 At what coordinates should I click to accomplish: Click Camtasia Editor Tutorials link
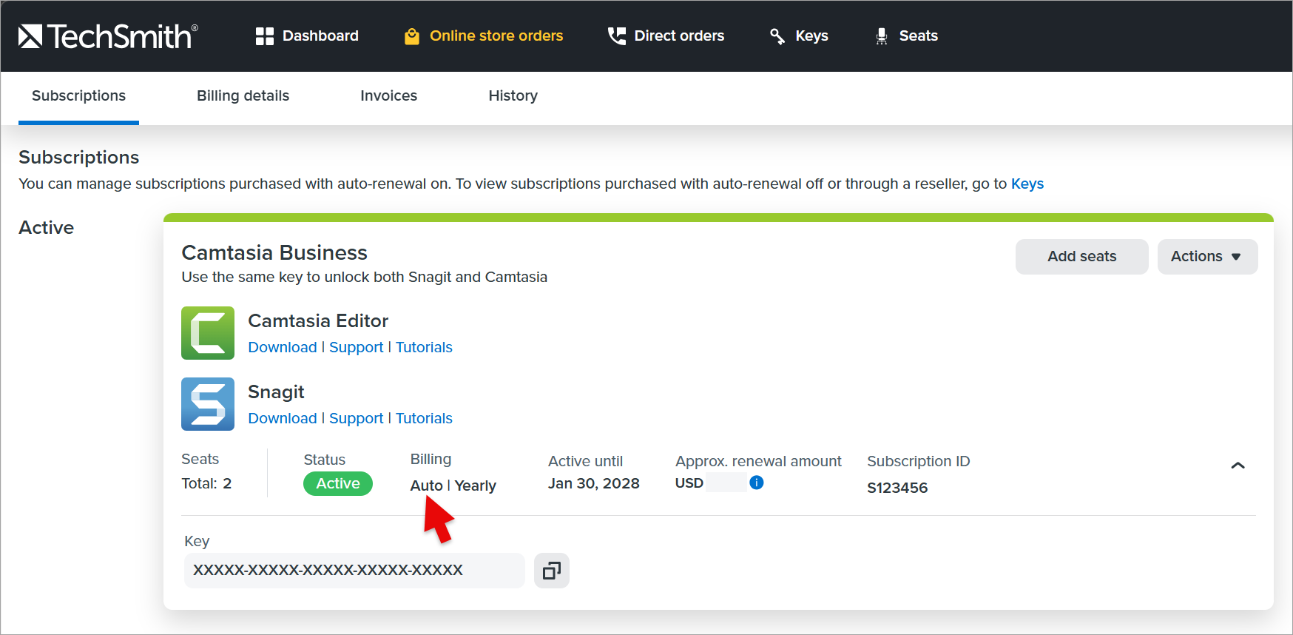point(424,347)
